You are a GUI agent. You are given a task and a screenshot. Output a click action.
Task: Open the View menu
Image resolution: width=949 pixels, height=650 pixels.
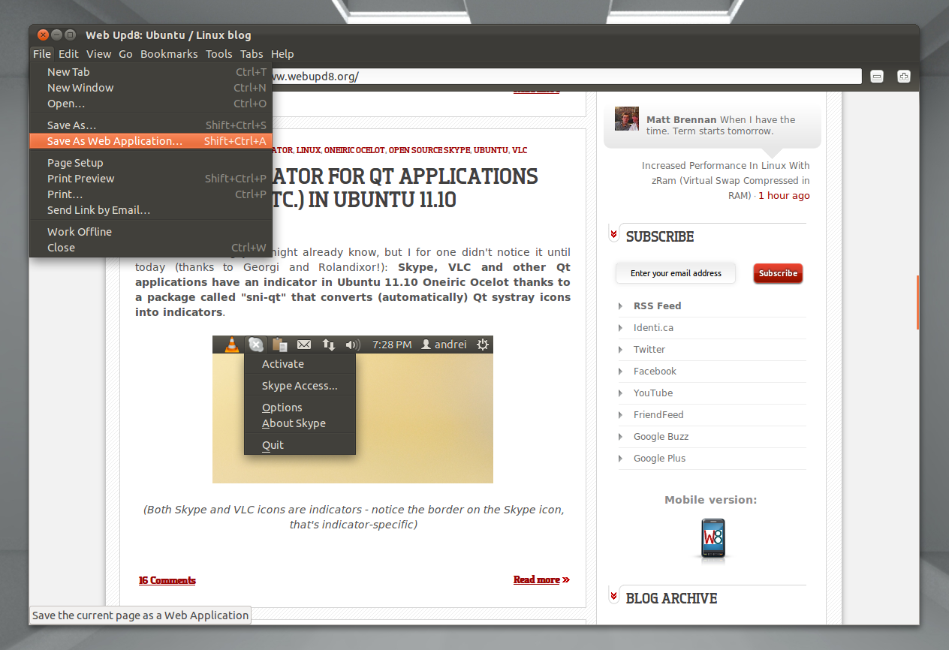[98, 54]
